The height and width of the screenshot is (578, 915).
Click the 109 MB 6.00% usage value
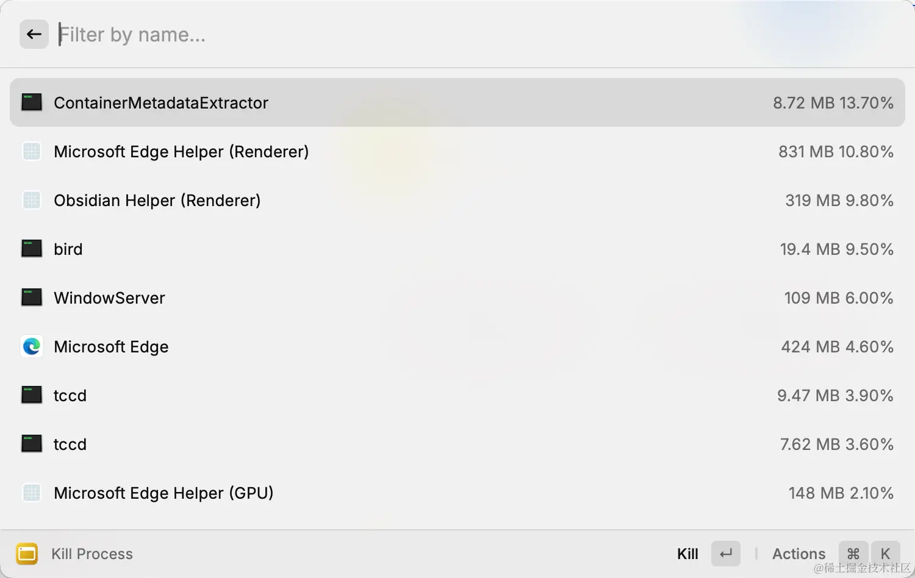[x=839, y=298]
